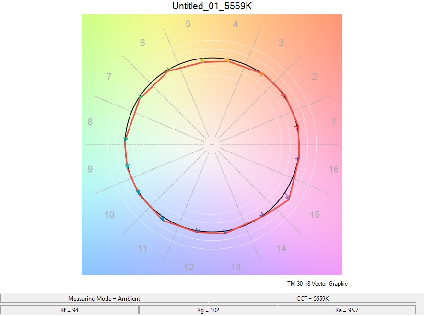Click the center cross of the vector graphic

(212, 145)
